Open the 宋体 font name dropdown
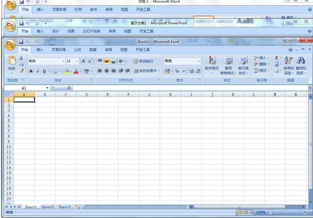The width and height of the screenshot is (313, 218). click(x=64, y=61)
